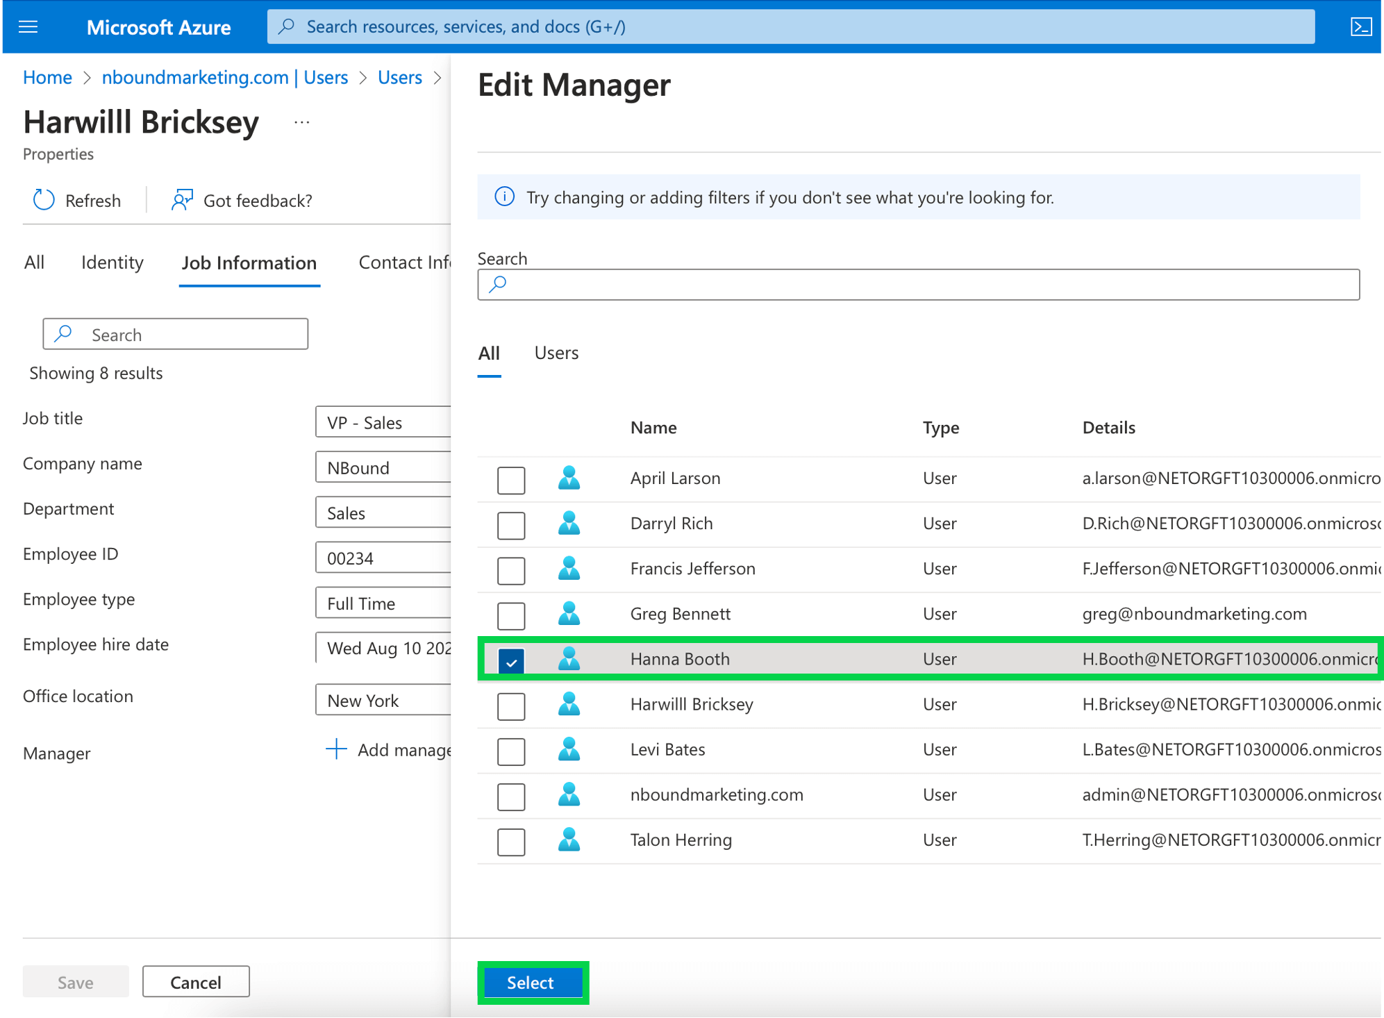Uncheck Hanna Booth in the user list
Viewport: 1384px width, 1018px height.
point(511,660)
